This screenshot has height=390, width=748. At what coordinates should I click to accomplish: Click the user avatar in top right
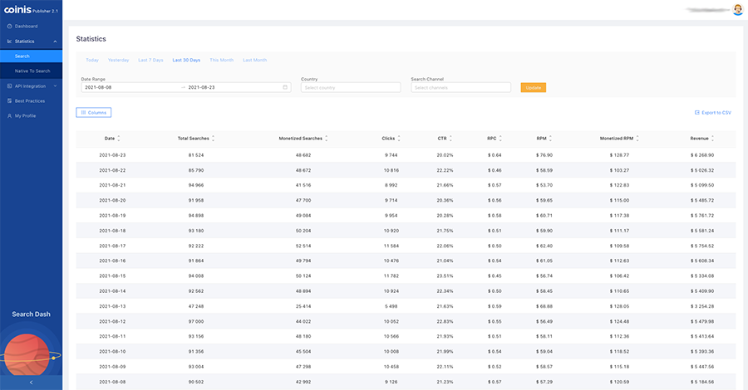(737, 9)
